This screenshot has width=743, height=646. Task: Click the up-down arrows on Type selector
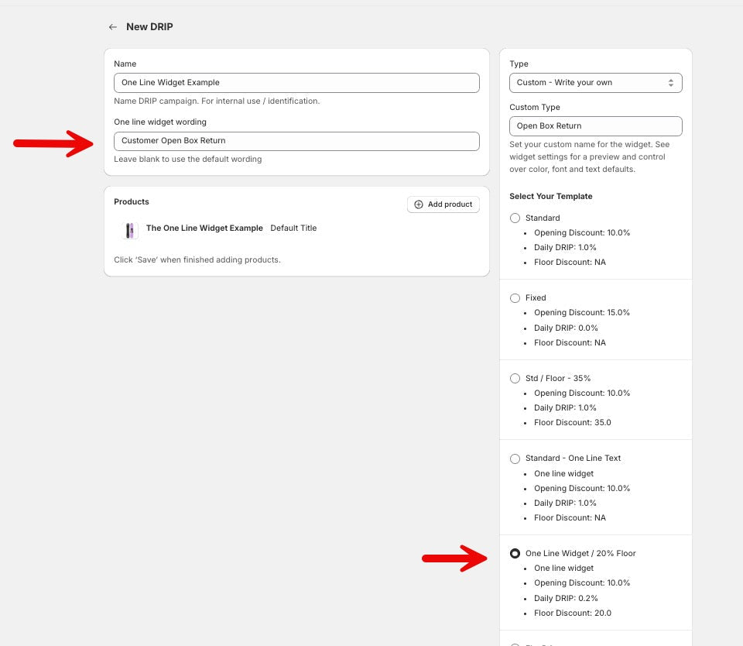point(671,83)
